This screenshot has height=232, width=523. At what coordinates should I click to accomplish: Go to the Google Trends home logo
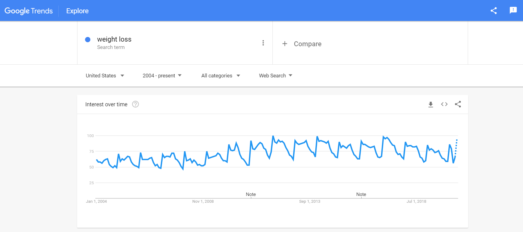[29, 11]
